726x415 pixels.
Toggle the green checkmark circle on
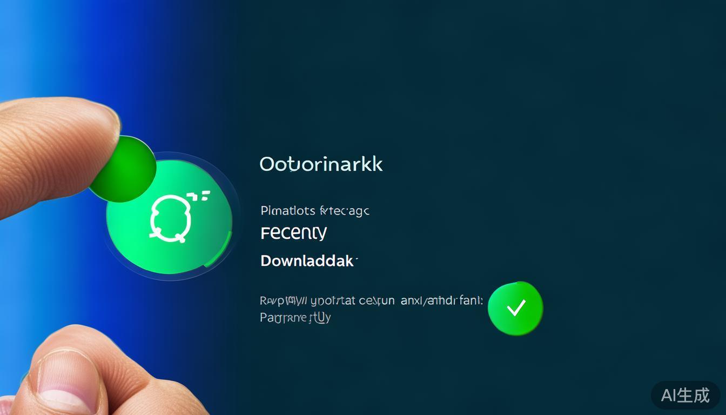515,308
